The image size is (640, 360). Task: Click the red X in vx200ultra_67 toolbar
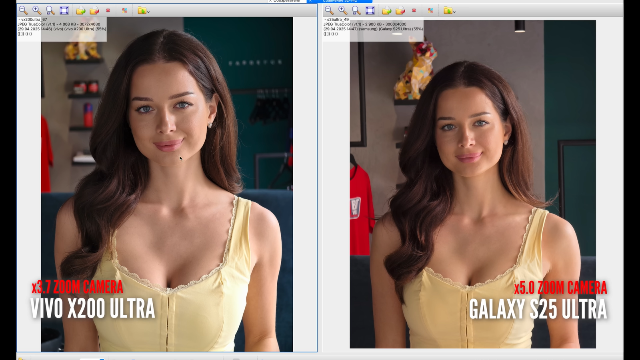click(108, 10)
